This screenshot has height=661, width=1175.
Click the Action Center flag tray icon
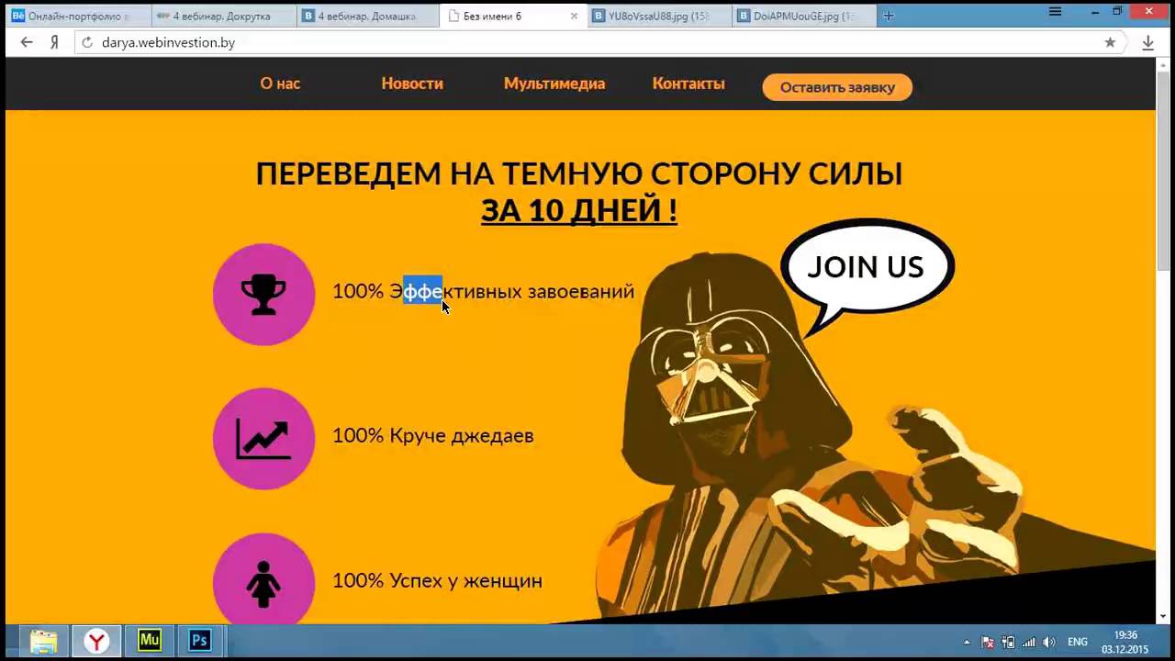(988, 643)
